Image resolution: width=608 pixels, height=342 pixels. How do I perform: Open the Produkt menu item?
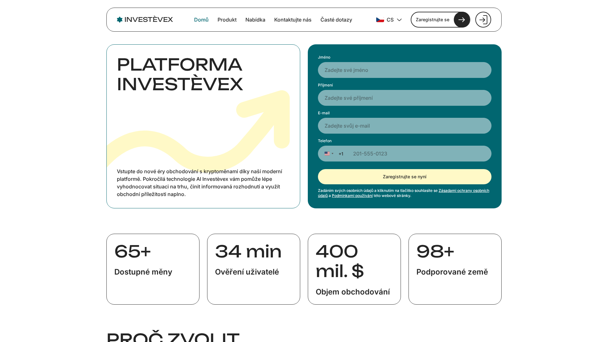227,20
